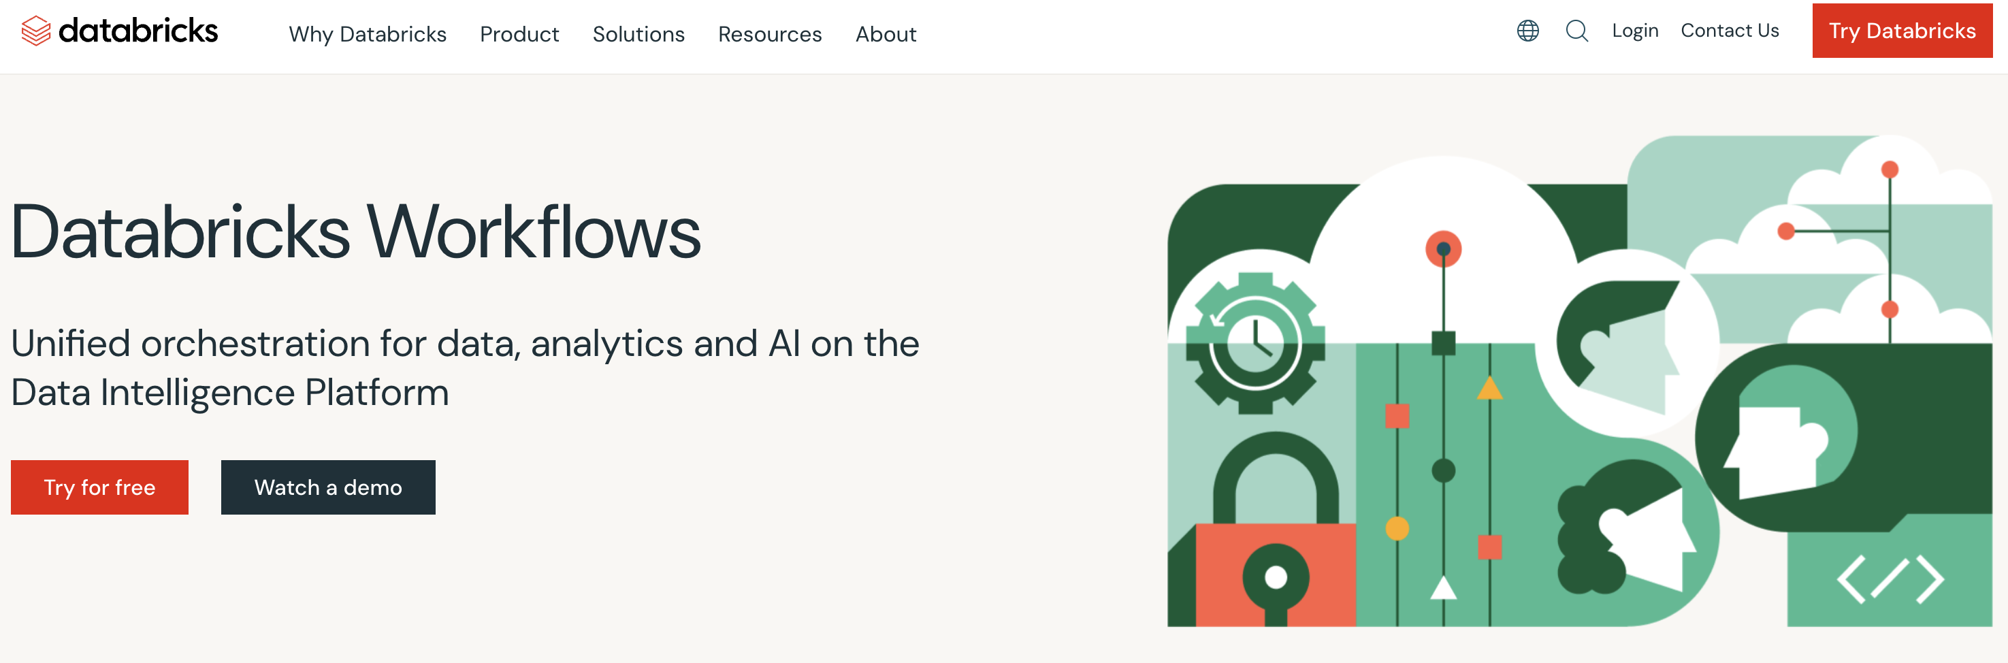2008x663 pixels.
Task: Click Watch a demo button
Action: coord(328,487)
